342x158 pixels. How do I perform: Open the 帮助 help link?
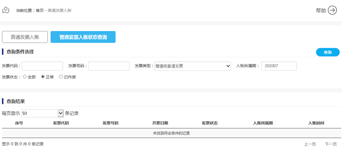(x=321, y=10)
